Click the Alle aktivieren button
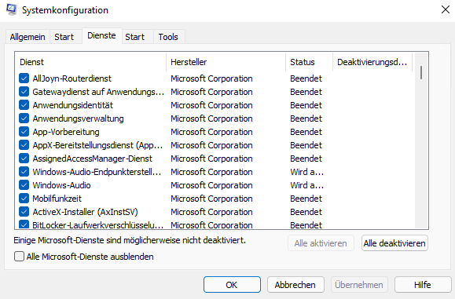 [x=321, y=243]
